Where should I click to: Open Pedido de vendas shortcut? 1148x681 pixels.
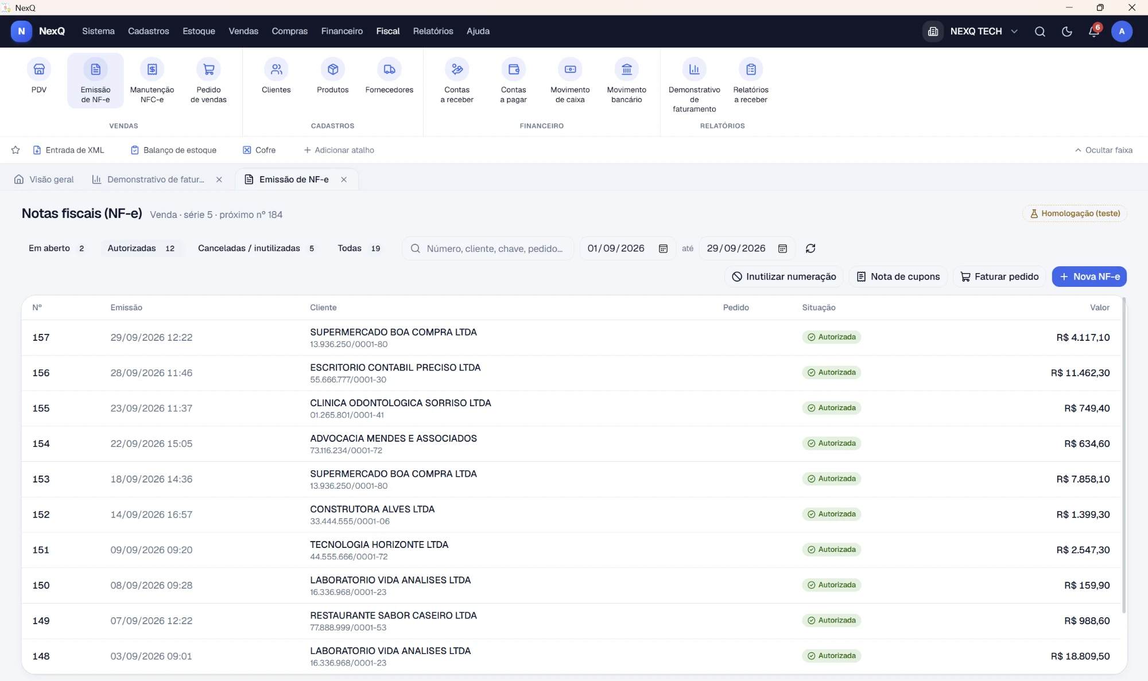208,80
